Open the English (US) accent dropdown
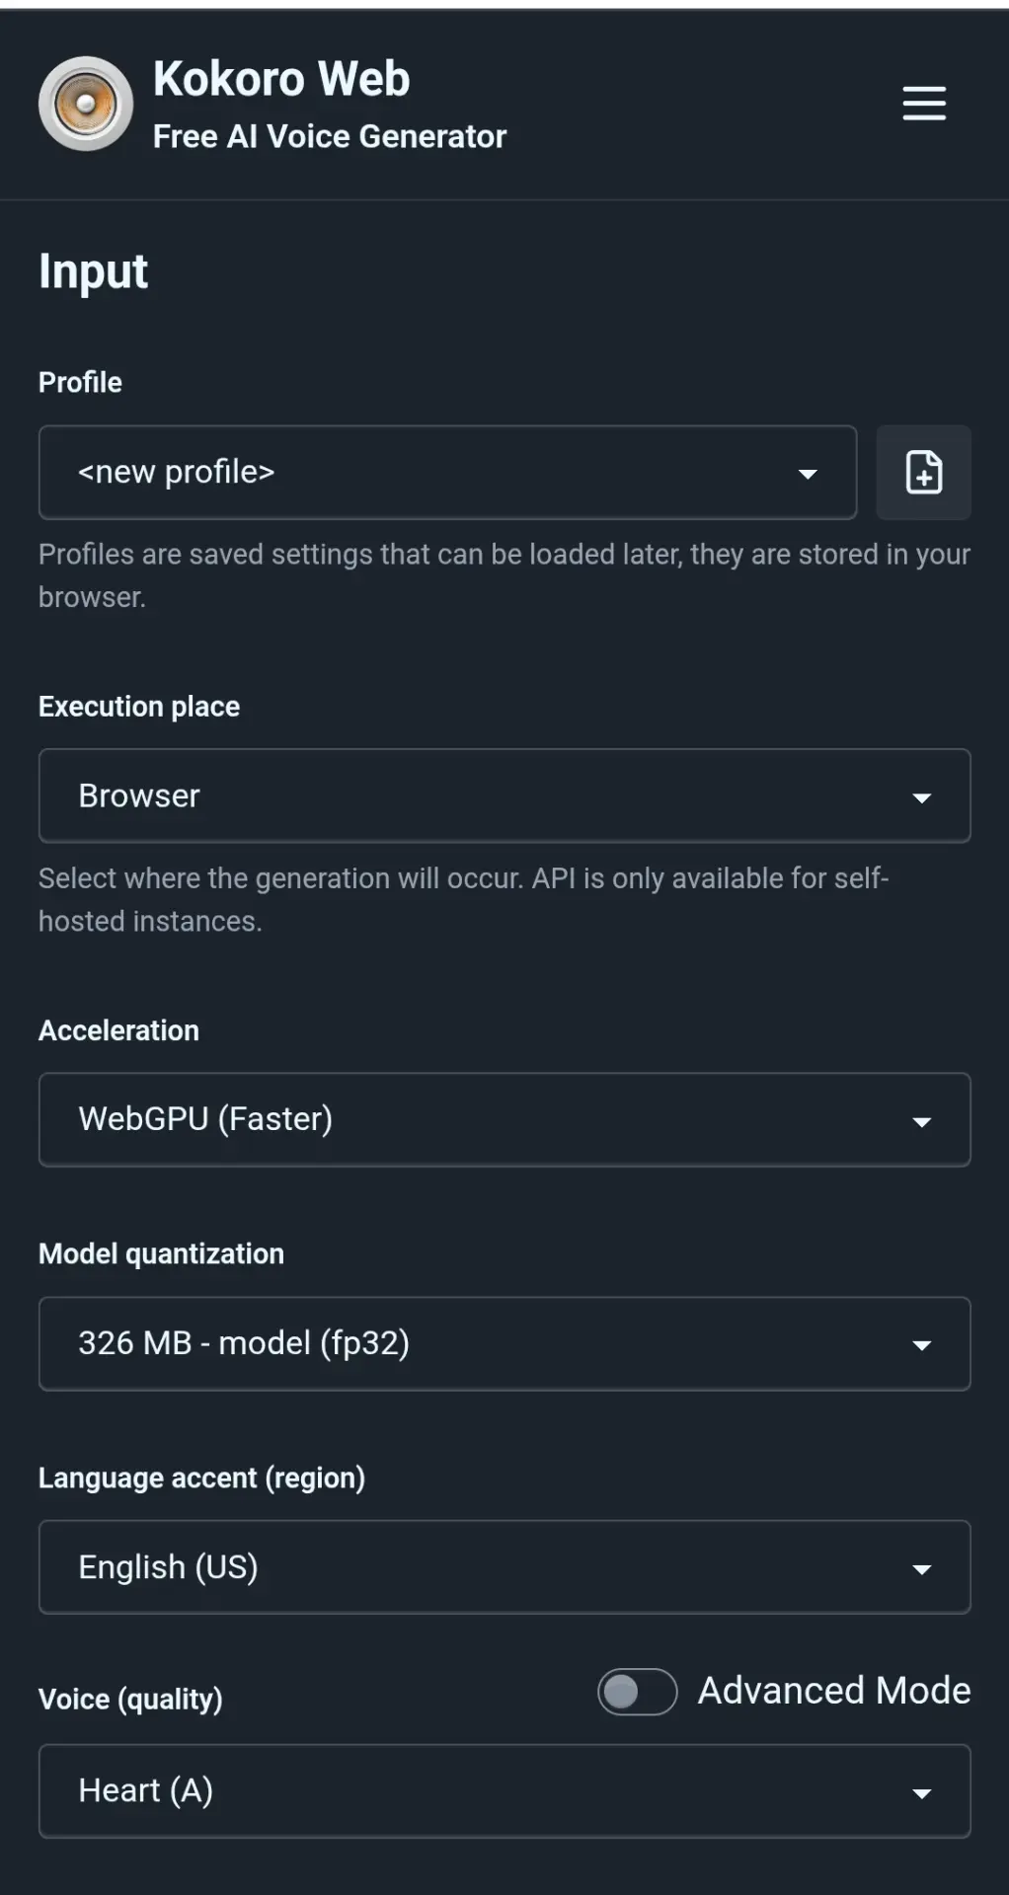Image resolution: width=1009 pixels, height=1895 pixels. [504, 1567]
